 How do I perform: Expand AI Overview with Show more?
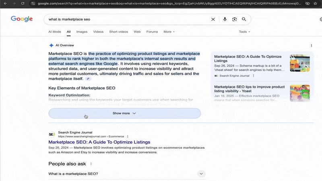(124, 113)
